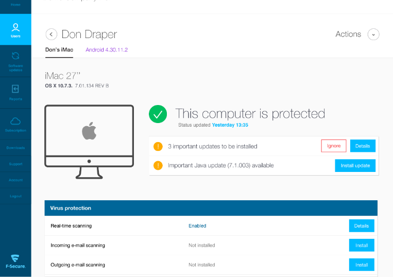The image size is (393, 277).
Task: Install Incoming e-mail scanning
Action: click(x=362, y=245)
